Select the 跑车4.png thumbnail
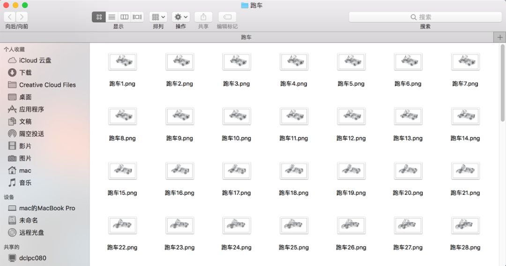The image size is (506, 266). coord(294,61)
